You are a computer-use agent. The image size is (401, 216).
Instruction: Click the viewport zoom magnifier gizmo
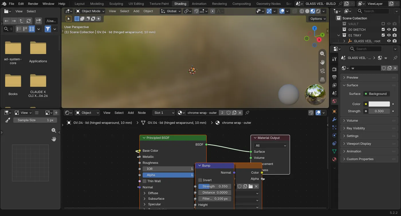tap(322, 54)
